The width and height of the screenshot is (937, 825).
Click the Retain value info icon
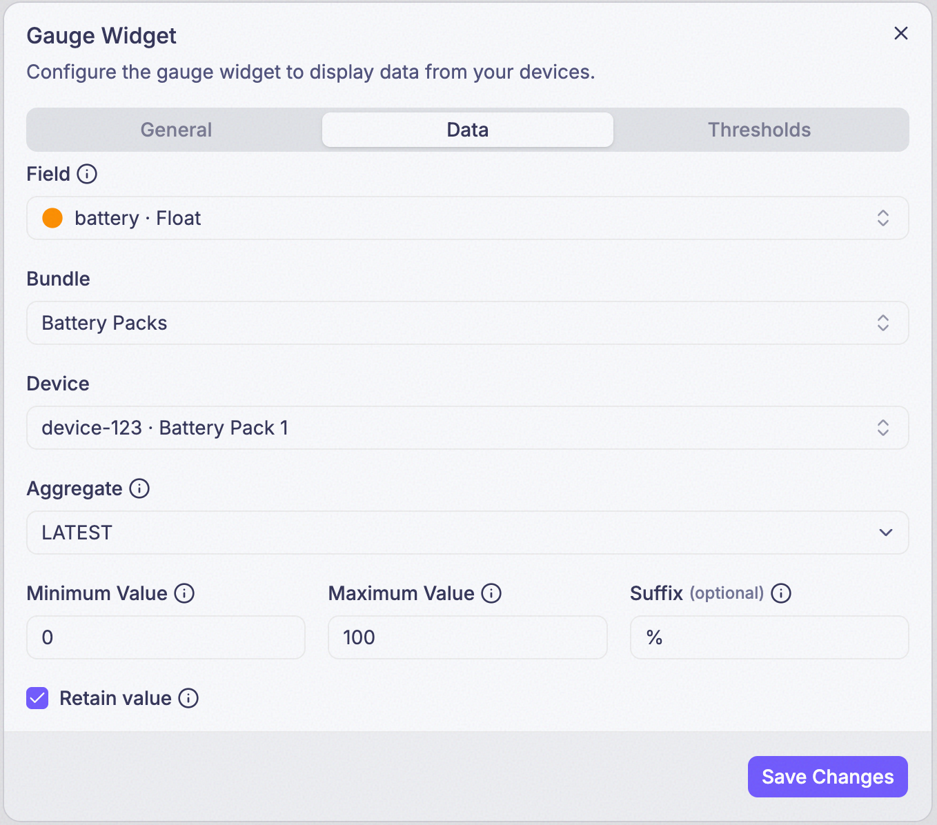[x=188, y=698]
